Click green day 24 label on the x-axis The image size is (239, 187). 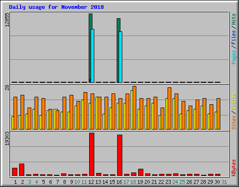175,182
